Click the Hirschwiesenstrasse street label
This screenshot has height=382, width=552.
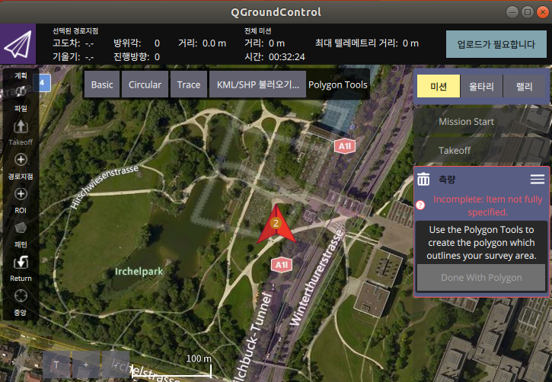(x=104, y=186)
